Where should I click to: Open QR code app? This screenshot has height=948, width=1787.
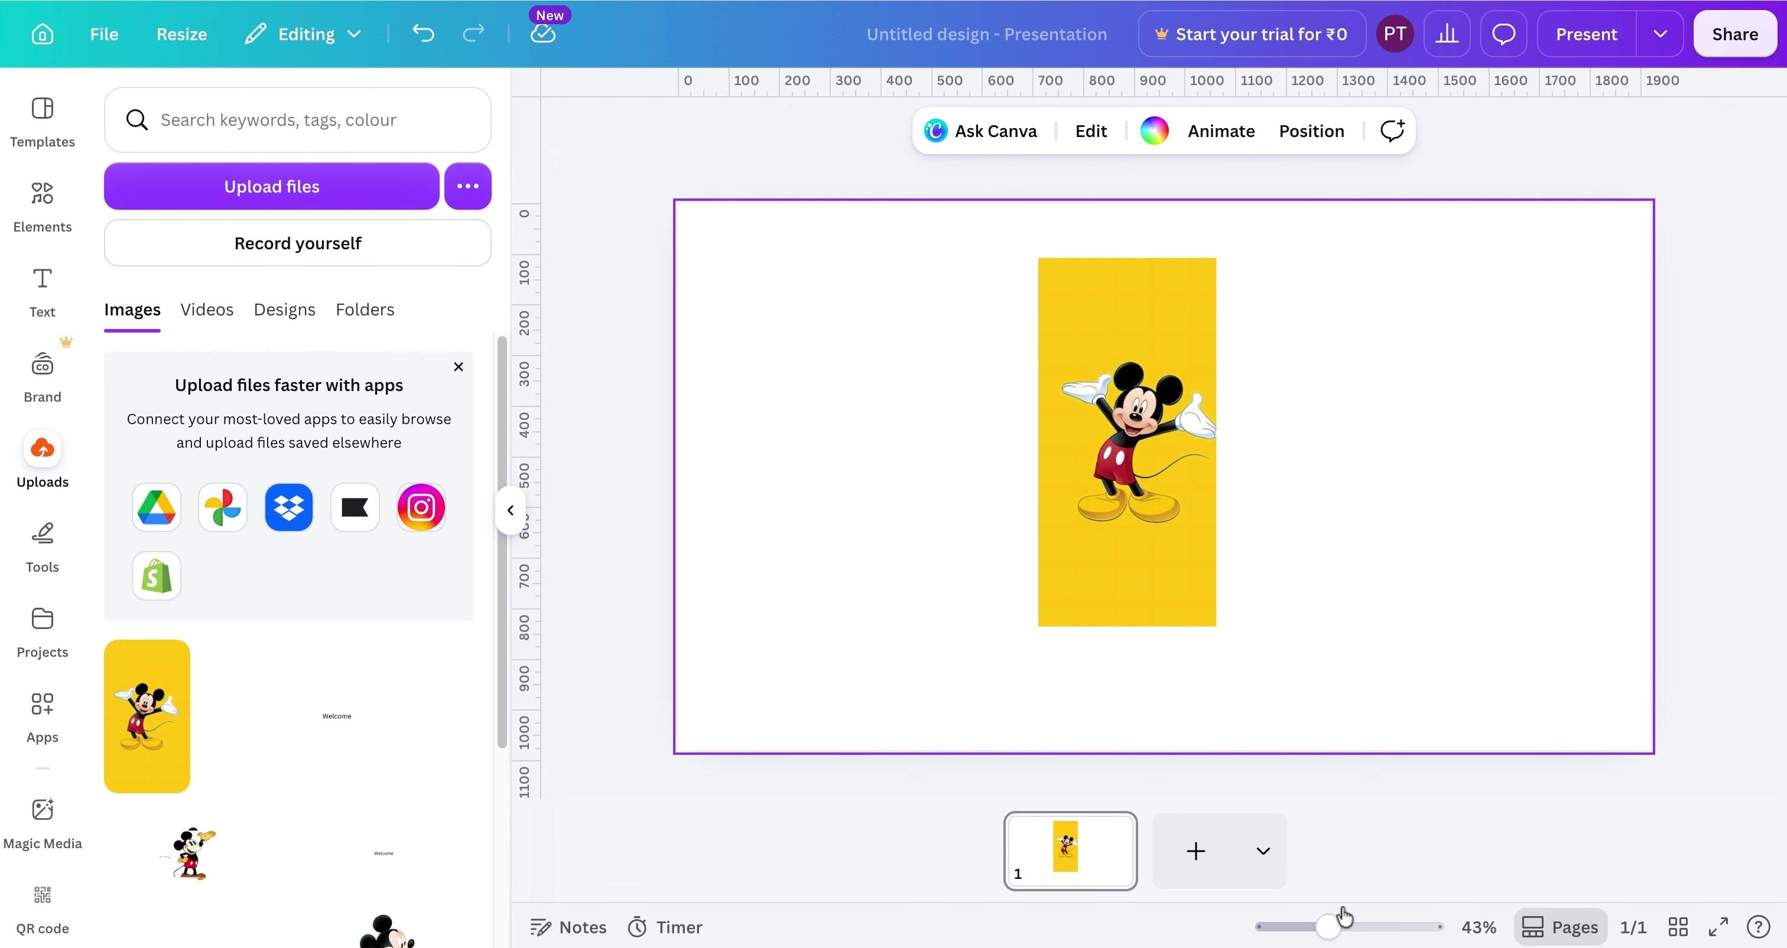click(x=43, y=909)
